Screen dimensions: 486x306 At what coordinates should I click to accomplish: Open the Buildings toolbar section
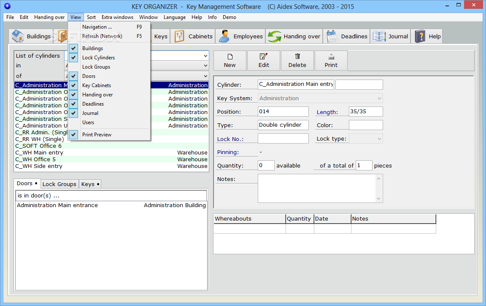tap(31, 36)
